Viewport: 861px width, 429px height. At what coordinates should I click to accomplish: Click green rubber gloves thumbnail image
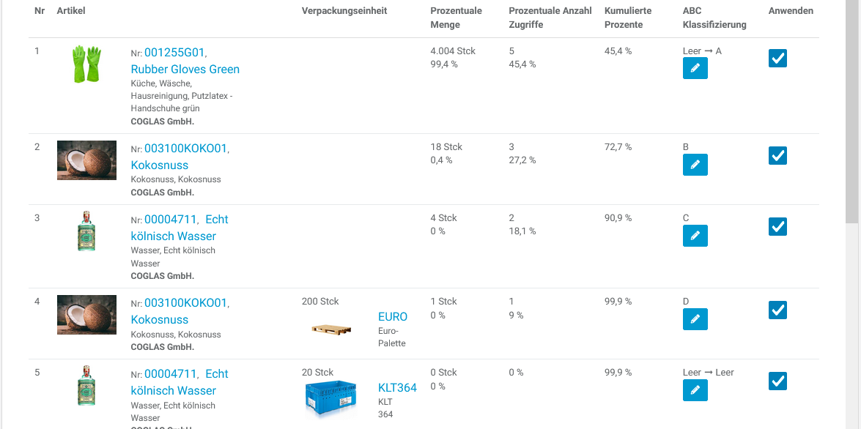(86, 64)
